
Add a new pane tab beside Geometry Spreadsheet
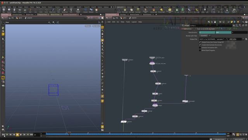pos(81,14)
